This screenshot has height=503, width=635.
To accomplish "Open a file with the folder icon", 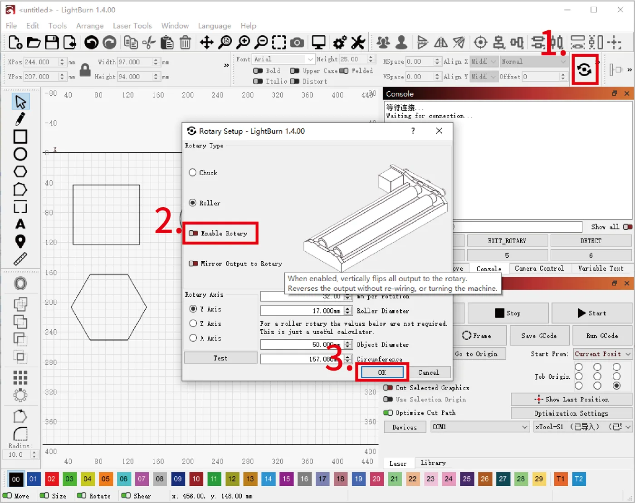I will (x=34, y=42).
